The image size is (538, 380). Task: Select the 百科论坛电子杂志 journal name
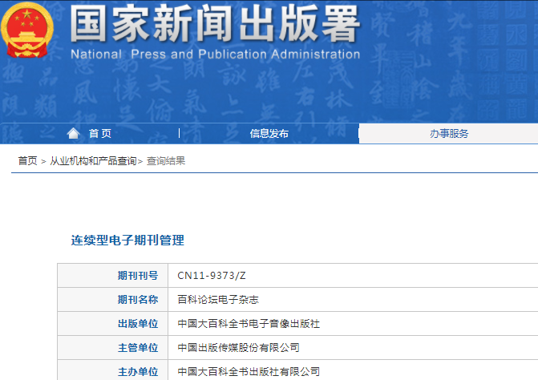[x=217, y=300]
